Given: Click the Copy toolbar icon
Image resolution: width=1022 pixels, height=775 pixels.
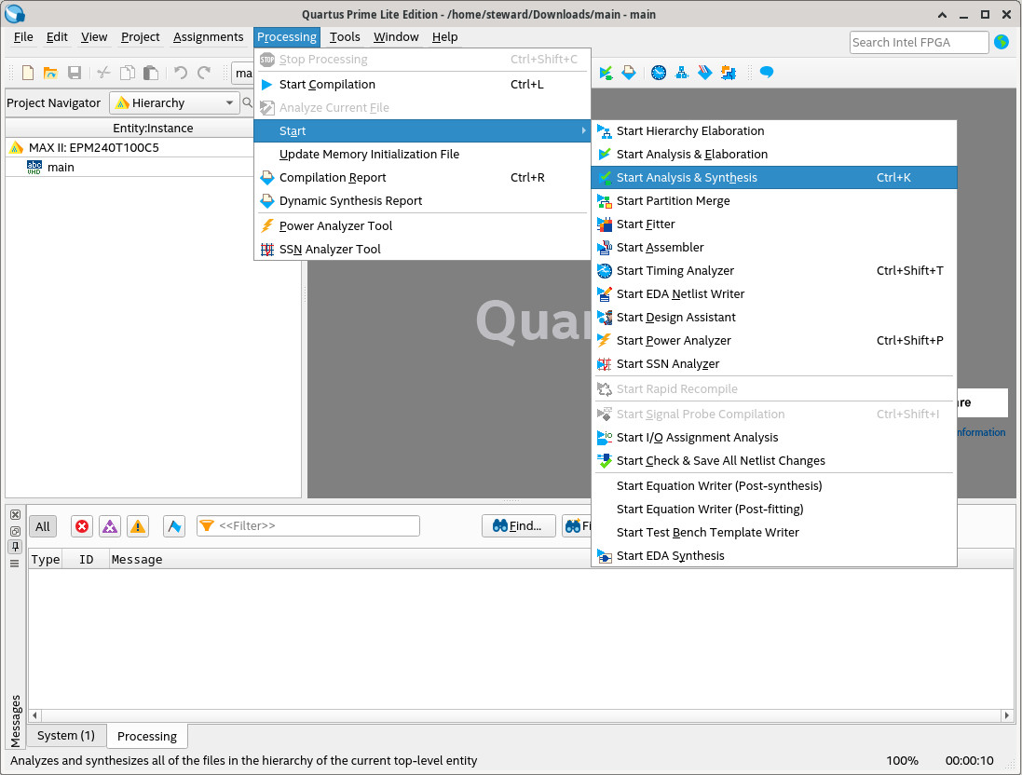Looking at the screenshot, I should click(128, 73).
